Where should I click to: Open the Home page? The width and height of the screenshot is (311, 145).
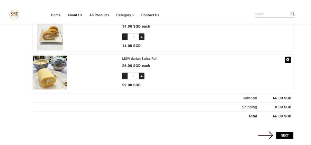[x=56, y=15]
